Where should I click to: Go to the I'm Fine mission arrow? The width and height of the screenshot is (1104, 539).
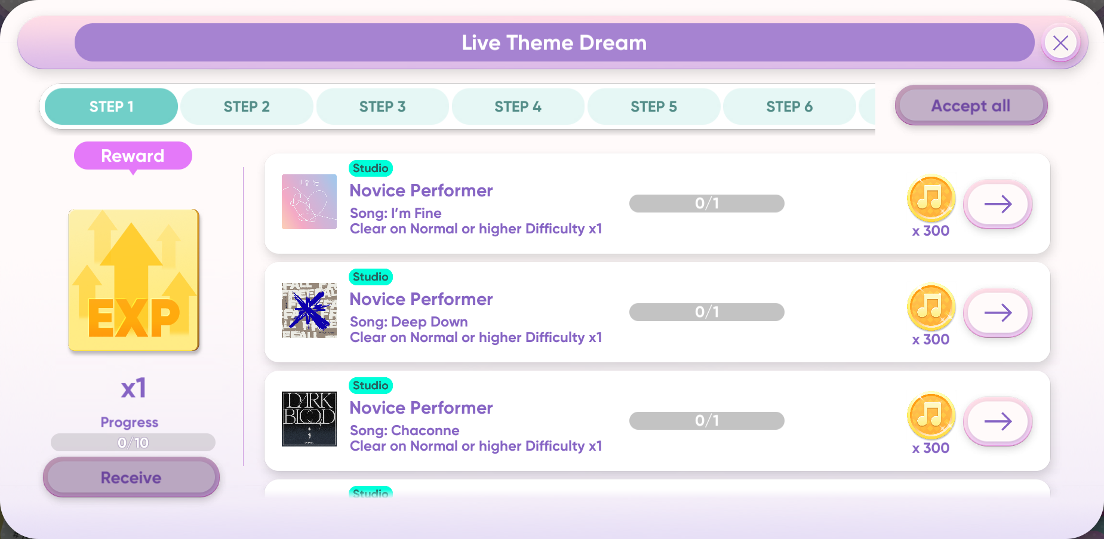pos(998,204)
